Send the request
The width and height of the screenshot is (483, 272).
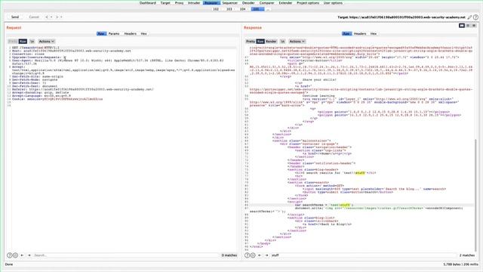[15, 17]
